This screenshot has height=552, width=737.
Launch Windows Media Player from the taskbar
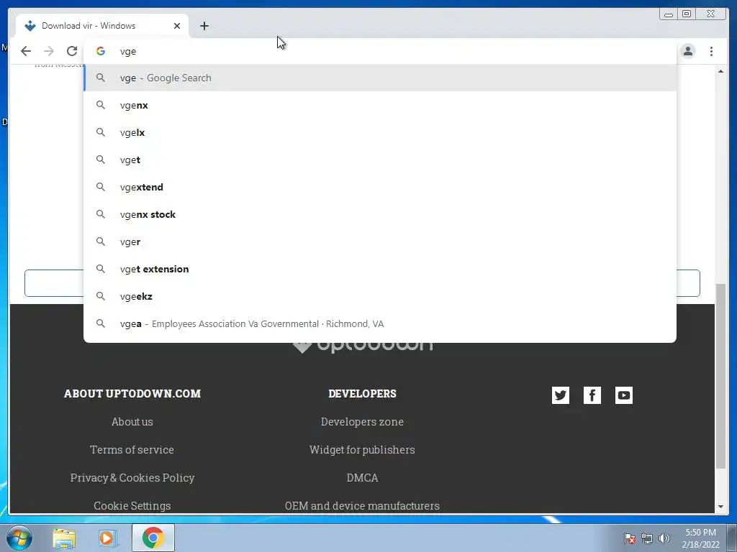[x=107, y=538]
